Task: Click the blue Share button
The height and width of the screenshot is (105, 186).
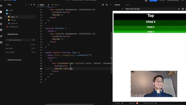Action: coord(153,1)
